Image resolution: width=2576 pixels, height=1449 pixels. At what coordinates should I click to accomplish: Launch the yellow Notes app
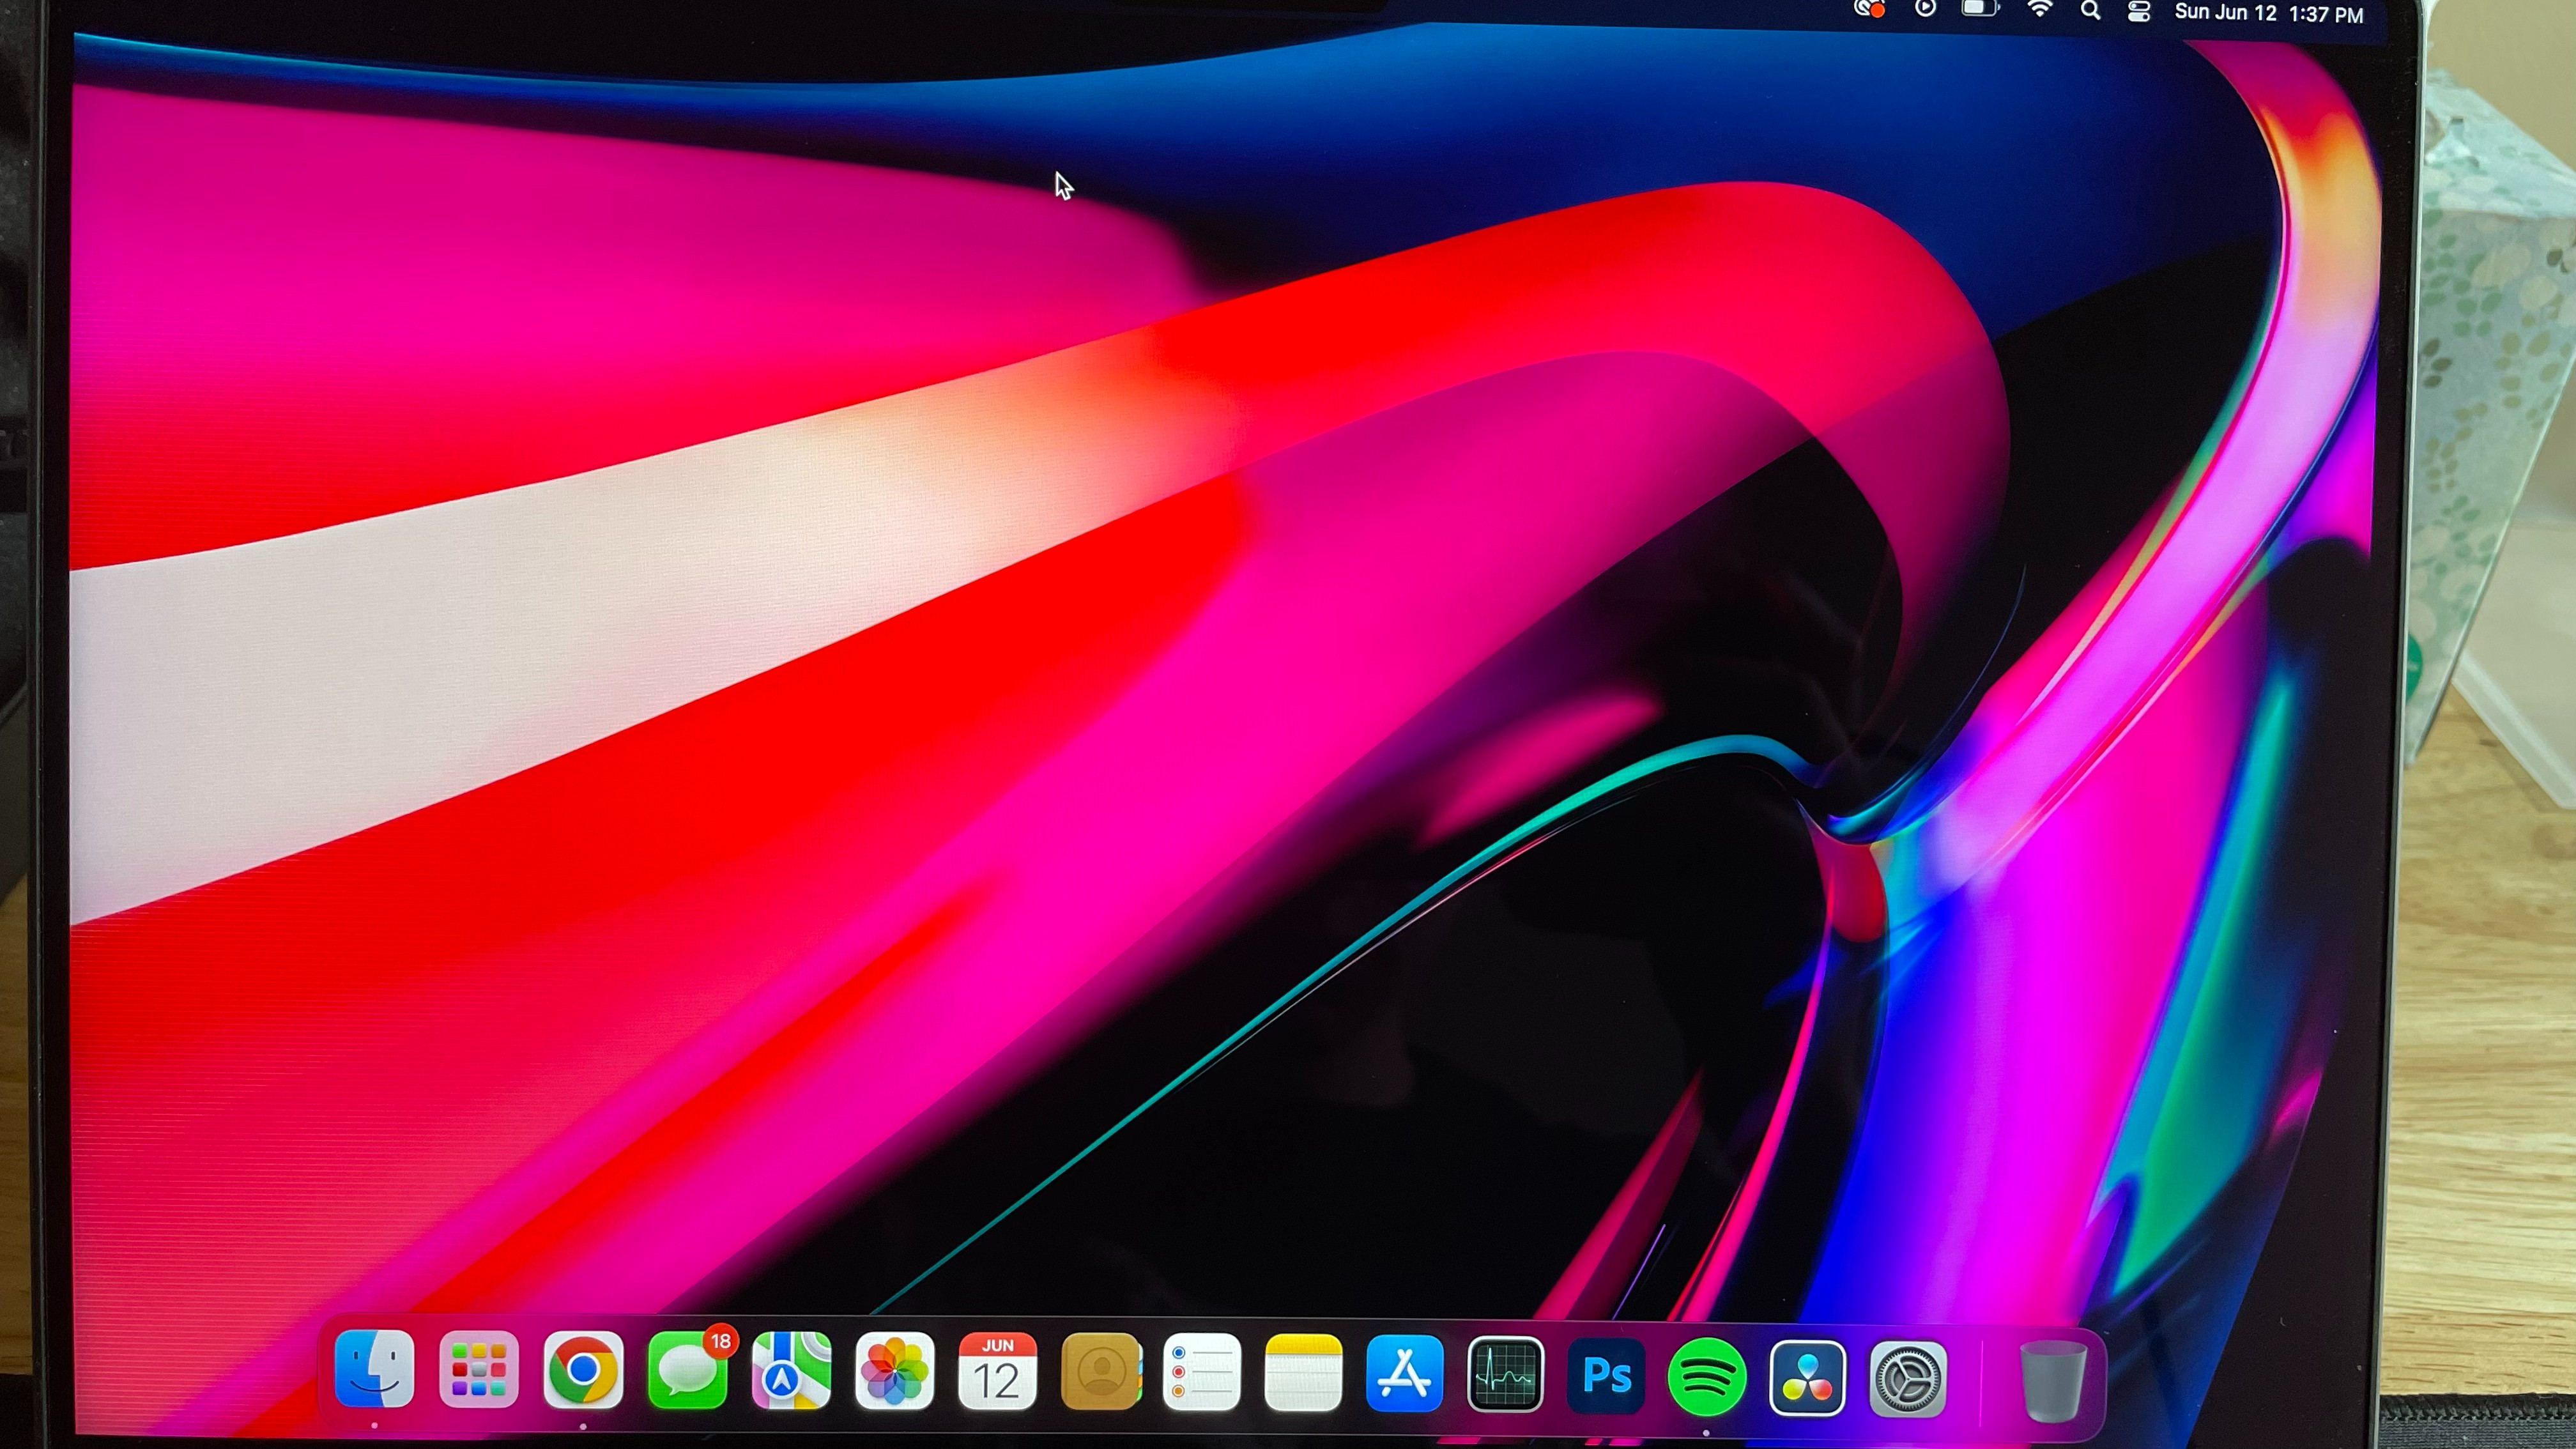[1303, 1374]
